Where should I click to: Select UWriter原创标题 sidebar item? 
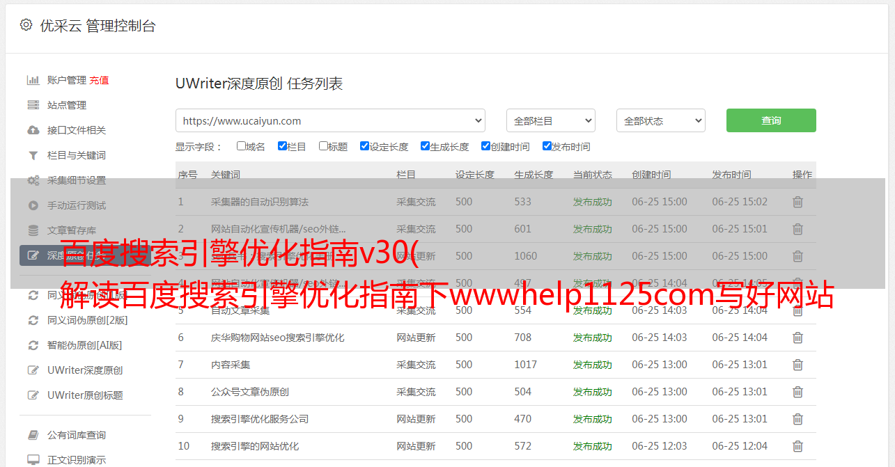click(85, 395)
